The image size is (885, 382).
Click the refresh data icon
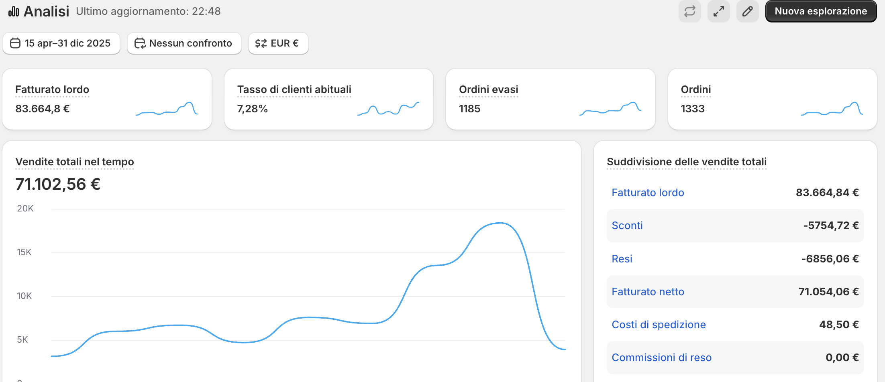tap(689, 11)
